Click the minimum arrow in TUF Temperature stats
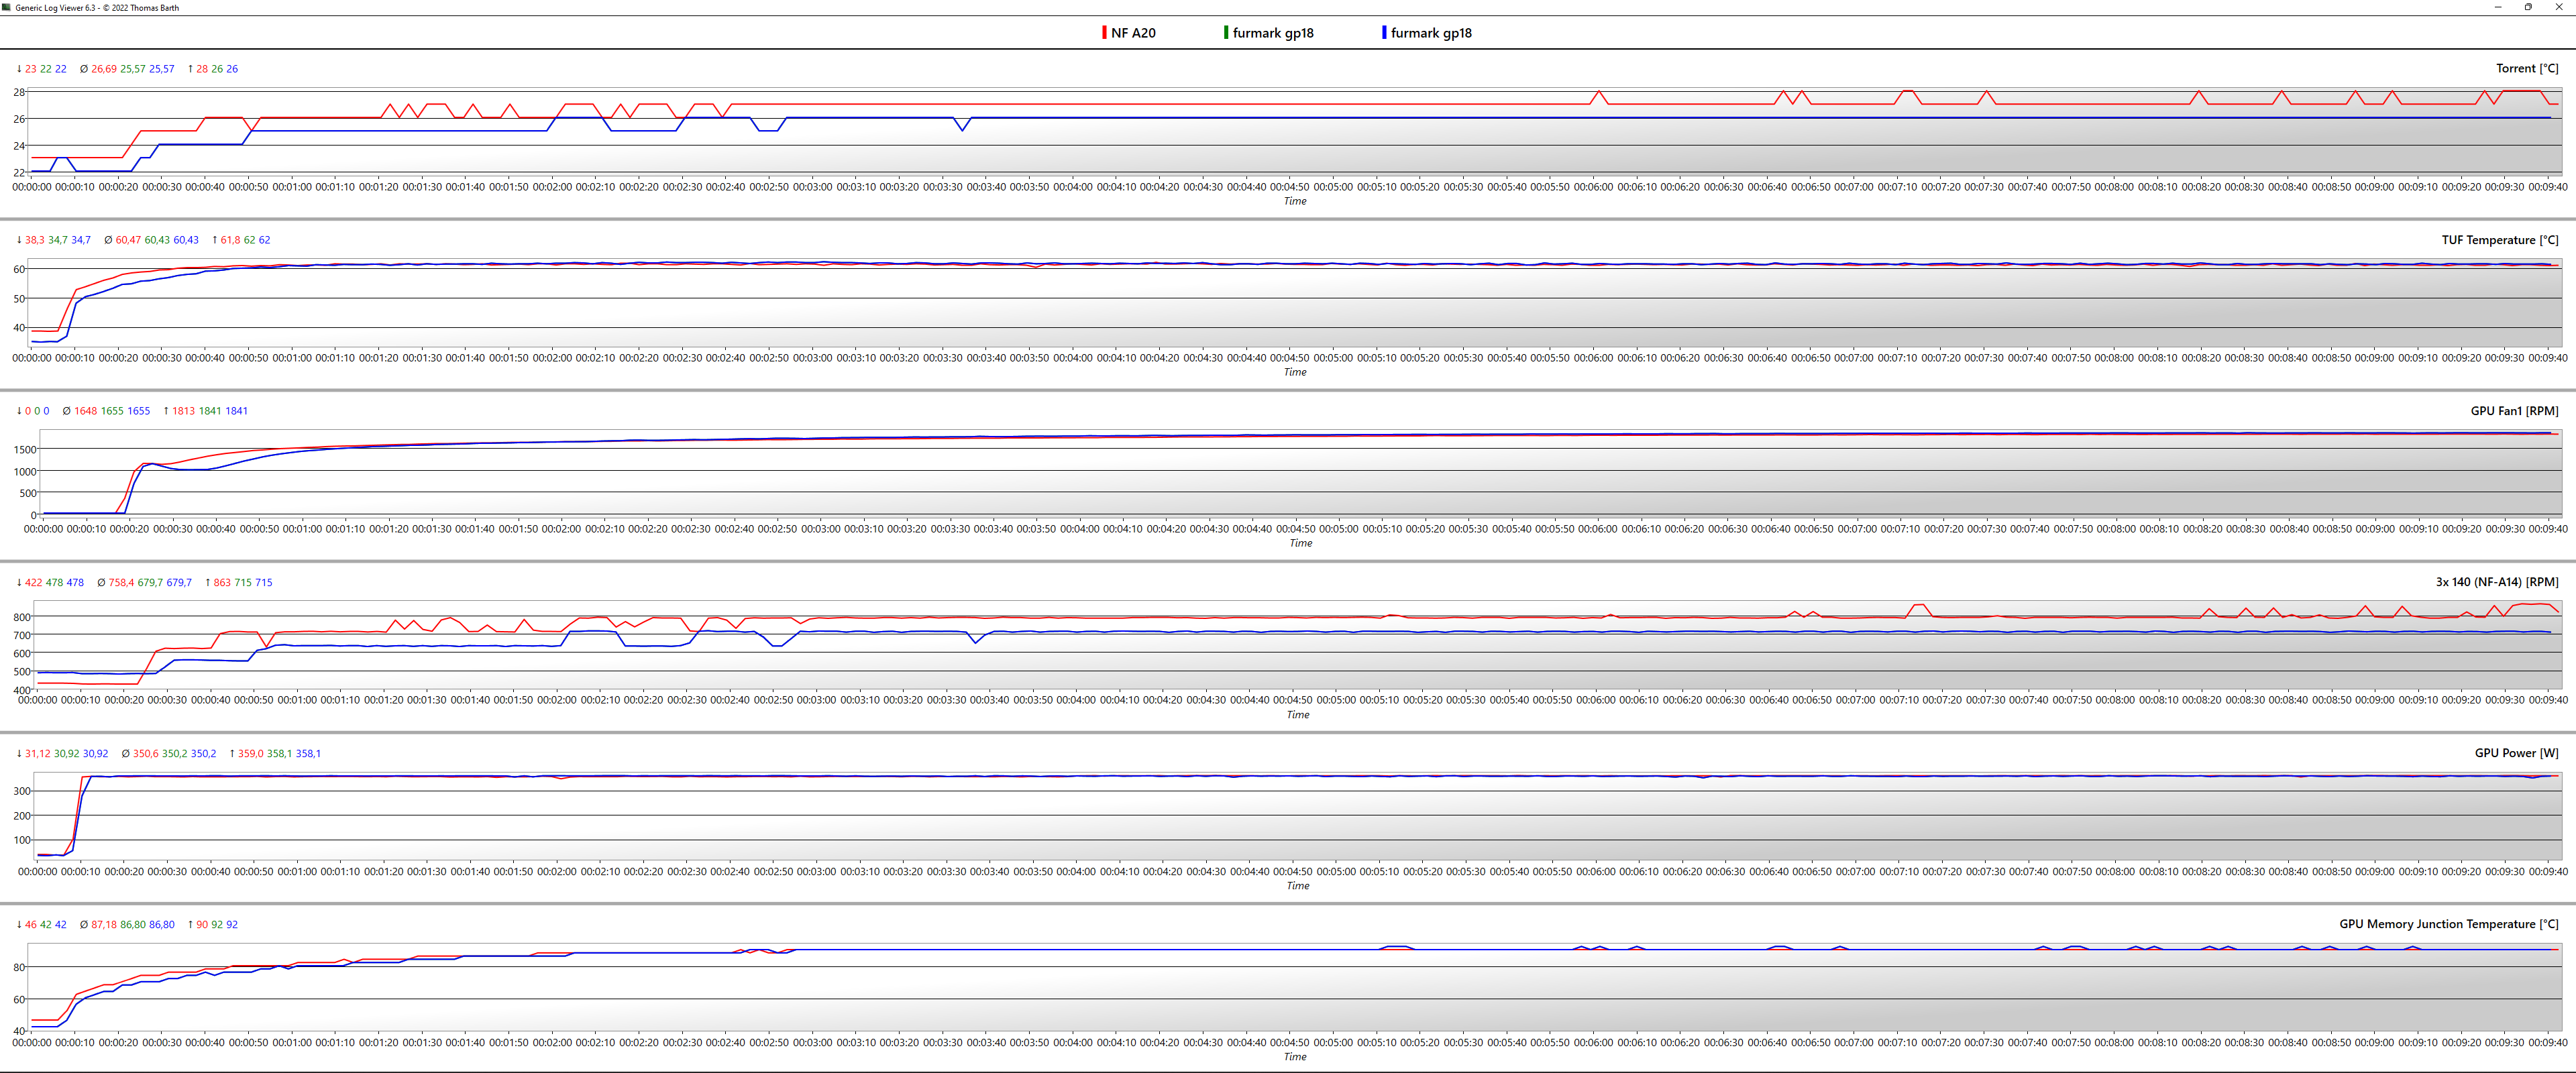This screenshot has height=1073, width=2576. [x=19, y=240]
